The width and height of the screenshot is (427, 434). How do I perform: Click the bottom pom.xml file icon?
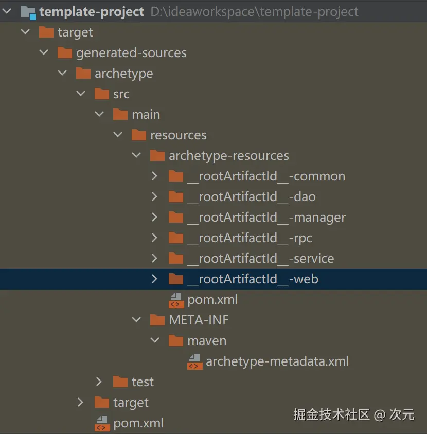[102, 424]
